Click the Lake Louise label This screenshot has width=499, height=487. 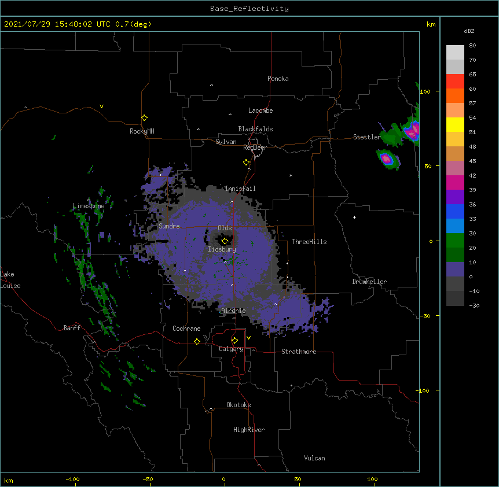point(10,280)
